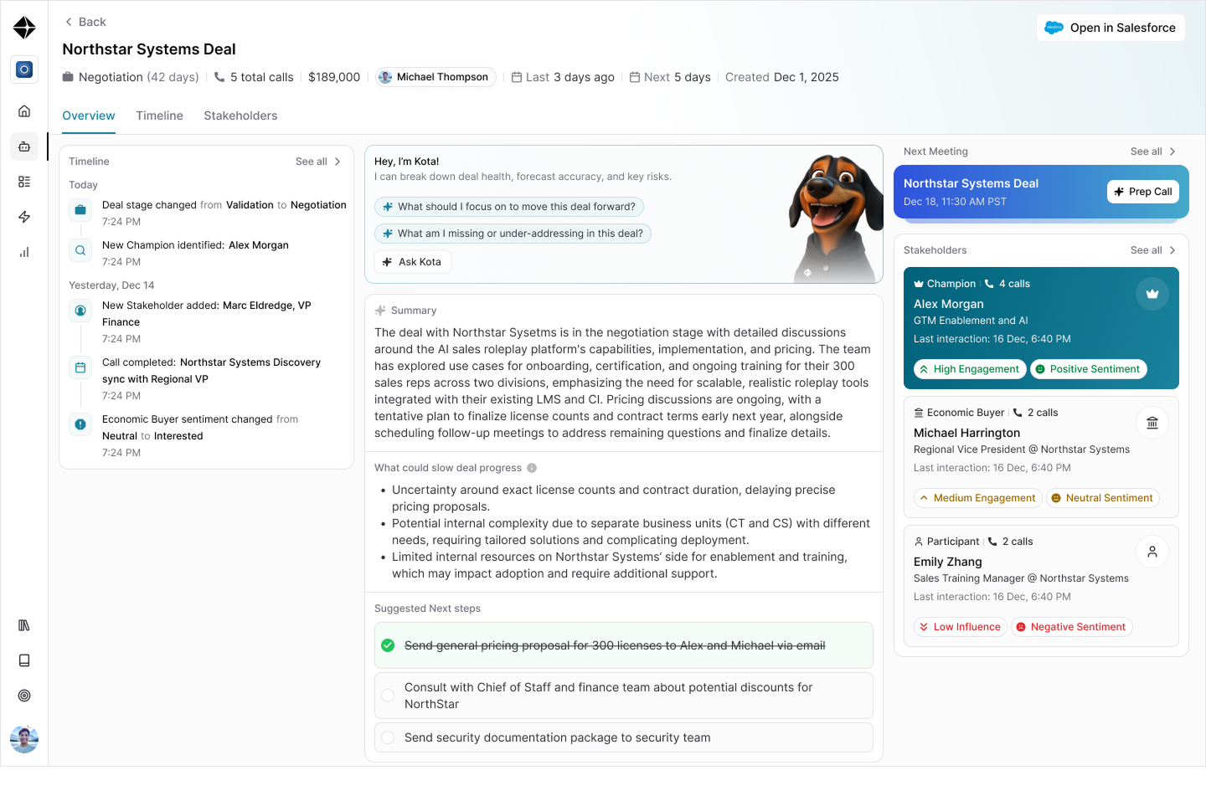Click the crown icon on Alex Morgan card

pyautogui.click(x=1152, y=294)
